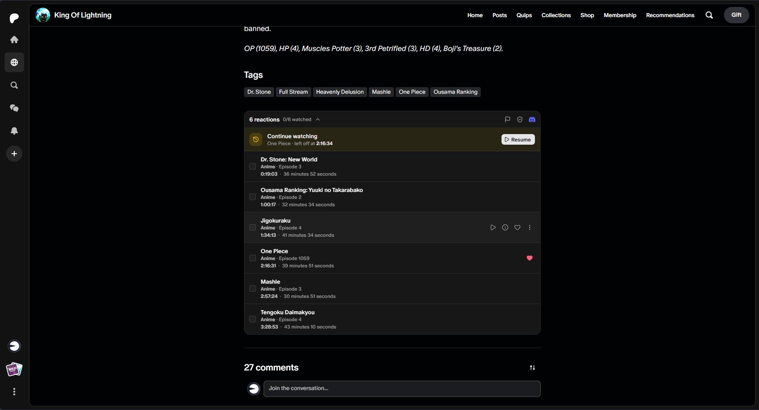Viewport: 759px width, 410px height.
Task: Select the Full Stream tag
Action: 293,92
